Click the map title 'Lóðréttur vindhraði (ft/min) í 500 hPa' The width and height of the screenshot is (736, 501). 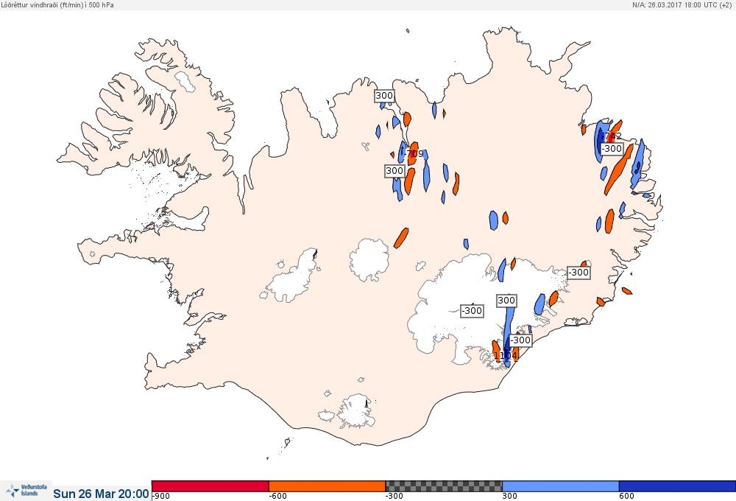tap(57, 4)
